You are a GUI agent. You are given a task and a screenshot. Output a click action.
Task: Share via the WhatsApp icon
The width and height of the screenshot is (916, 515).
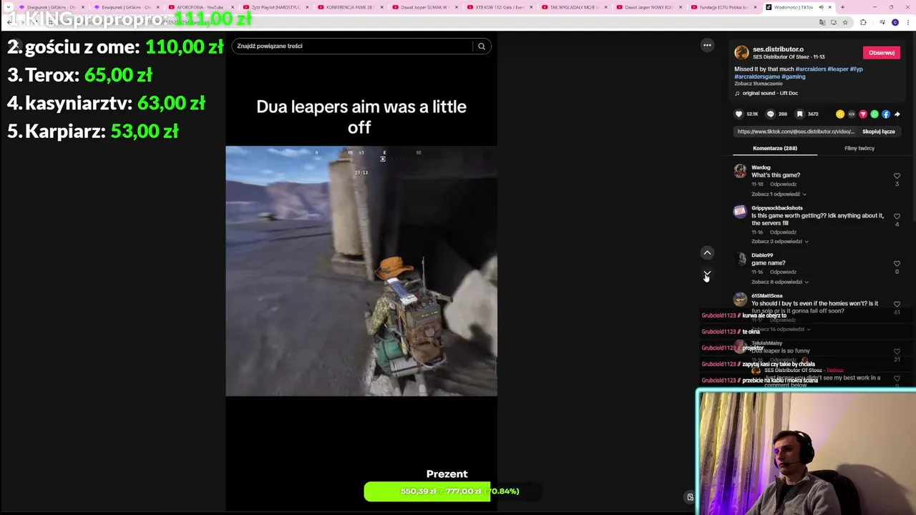(874, 114)
